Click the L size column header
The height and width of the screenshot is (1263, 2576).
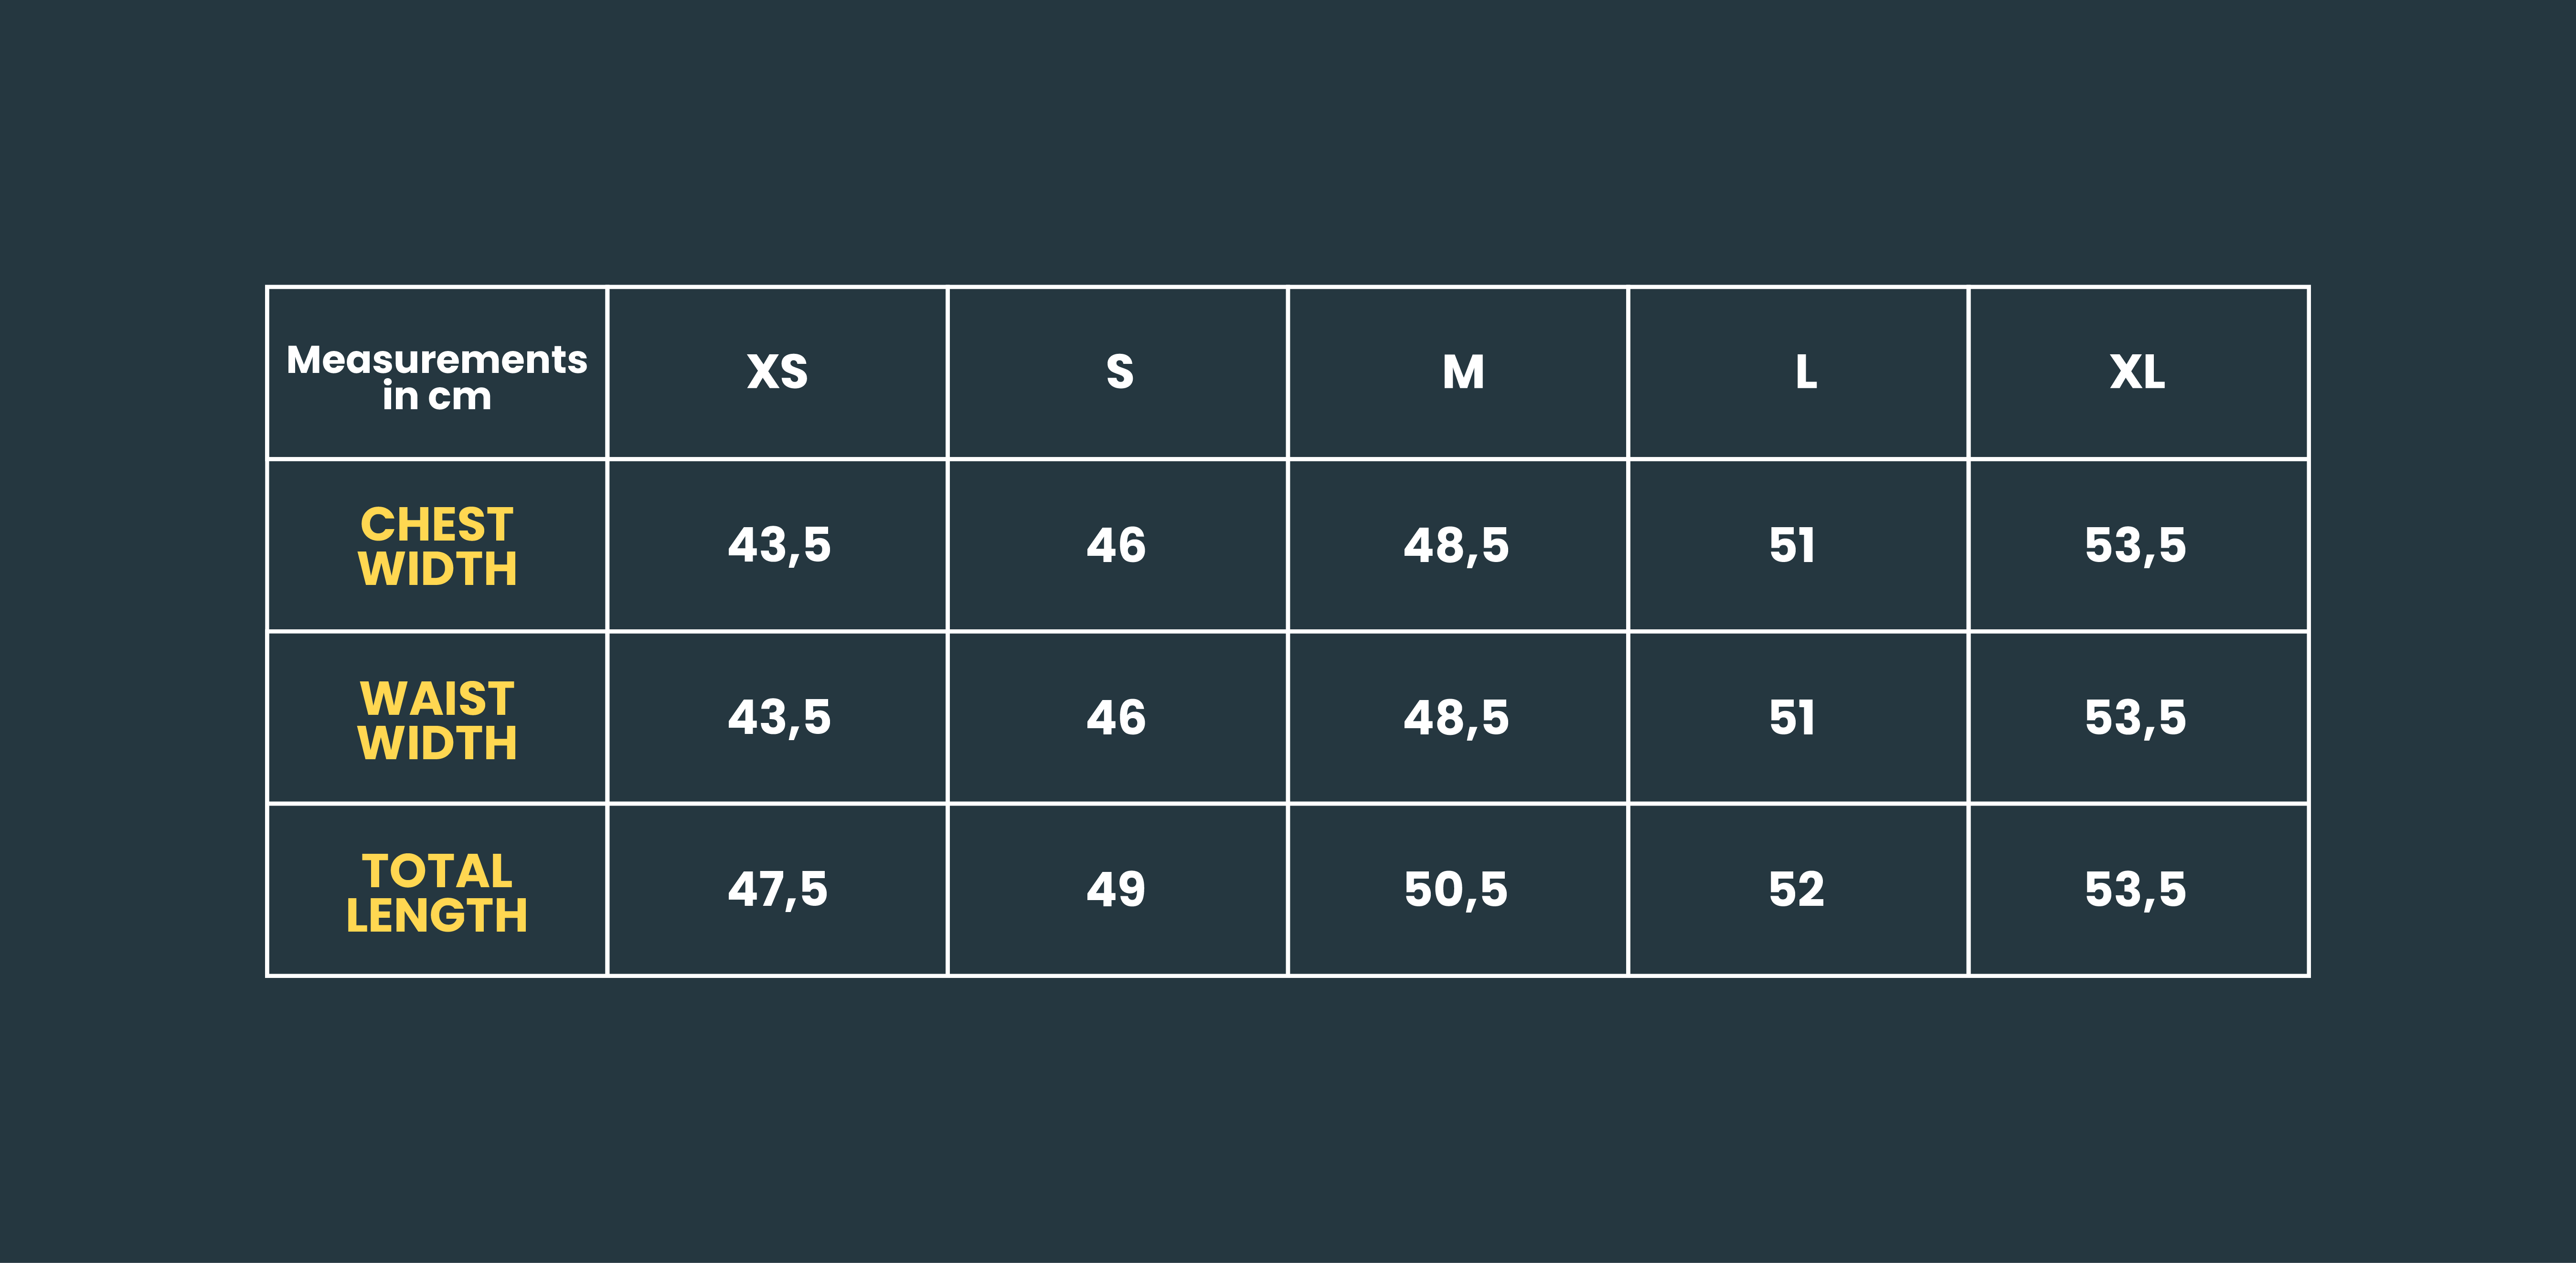pyautogui.click(x=1805, y=372)
